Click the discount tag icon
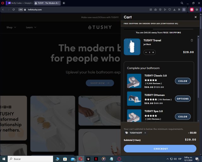 (x=127, y=133)
